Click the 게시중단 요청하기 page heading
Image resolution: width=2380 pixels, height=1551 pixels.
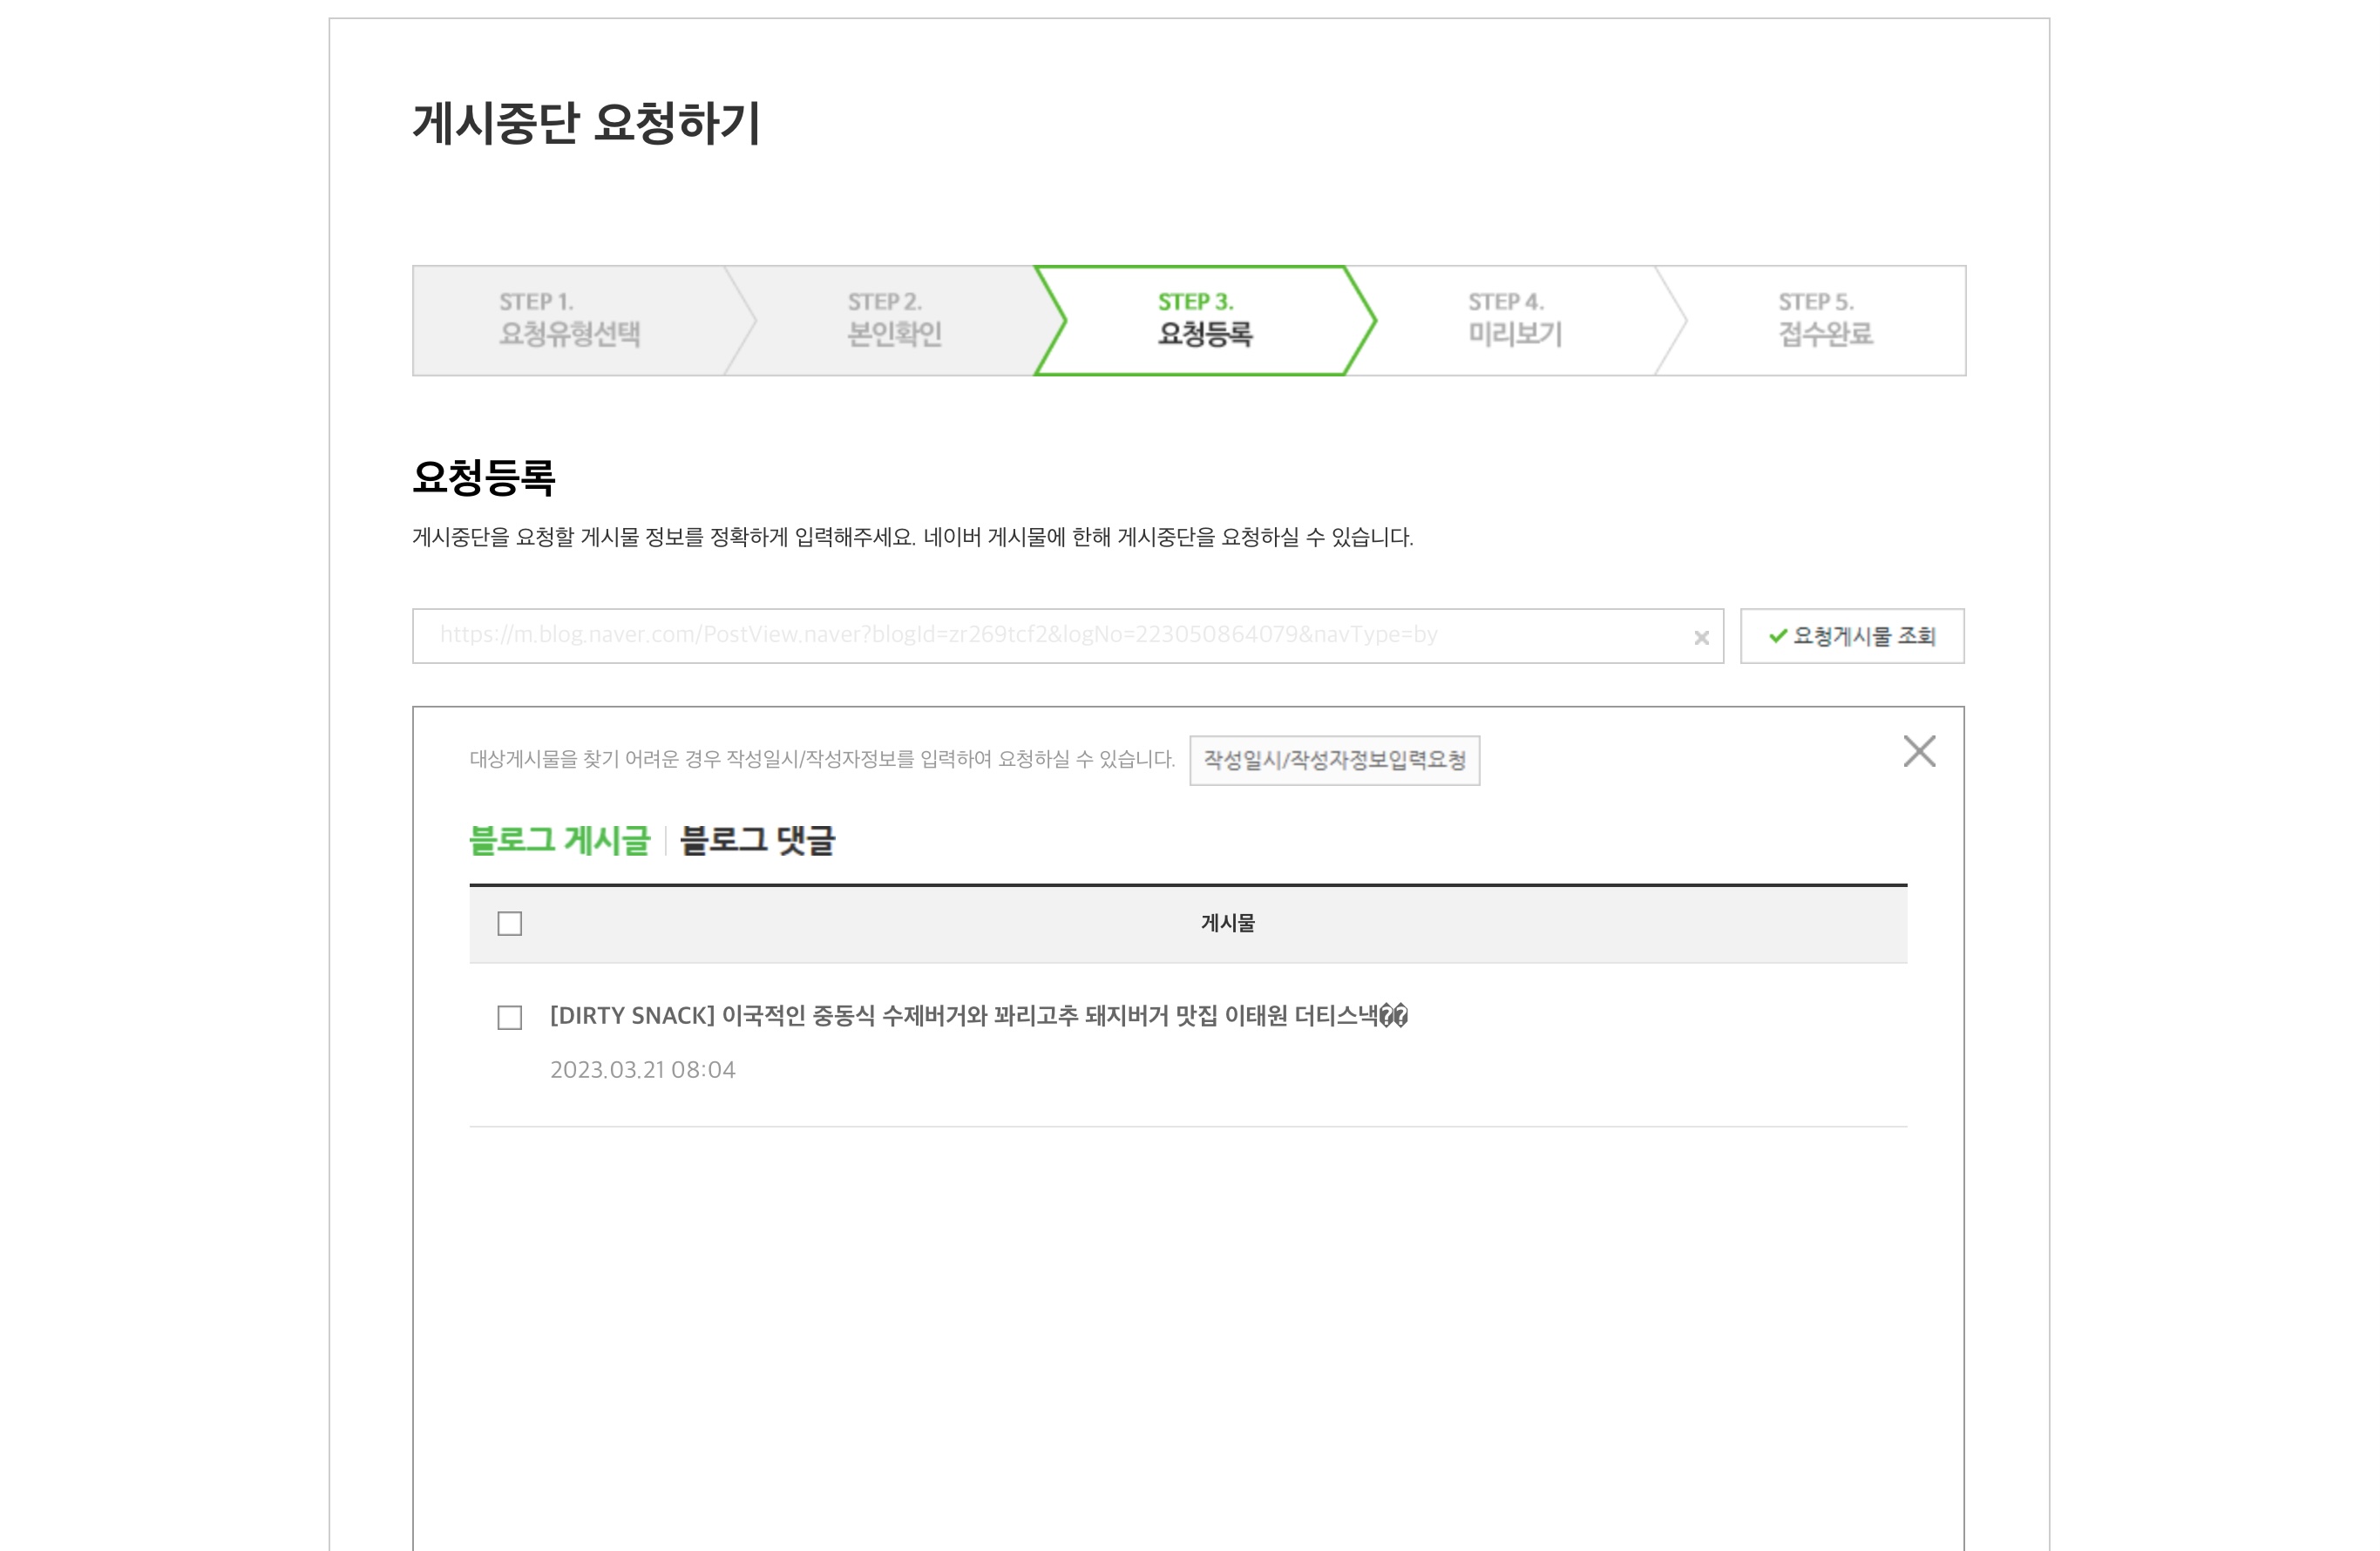(x=587, y=124)
